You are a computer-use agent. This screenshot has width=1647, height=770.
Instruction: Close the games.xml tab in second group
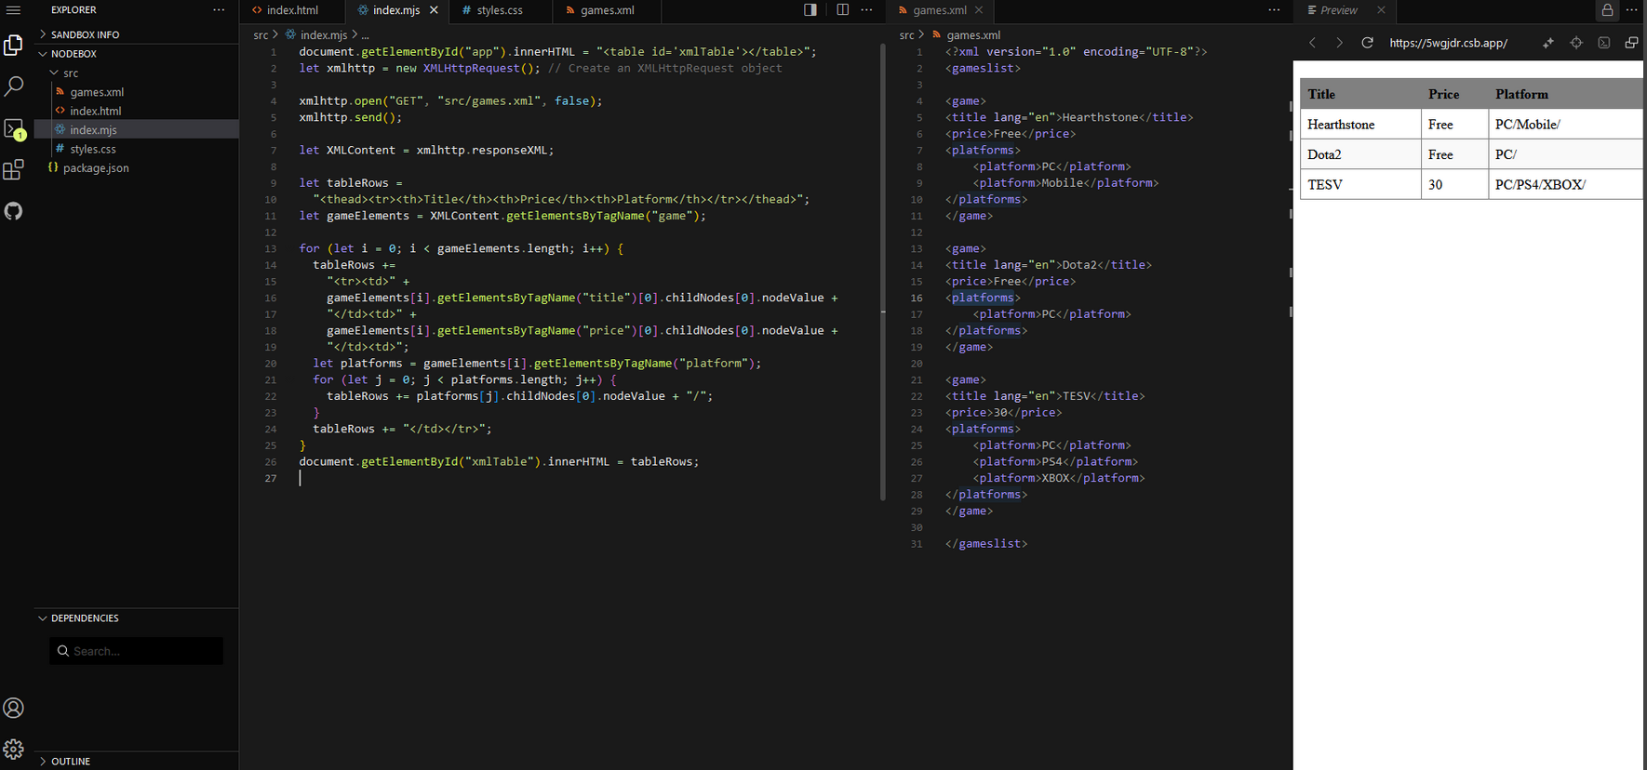click(x=979, y=10)
